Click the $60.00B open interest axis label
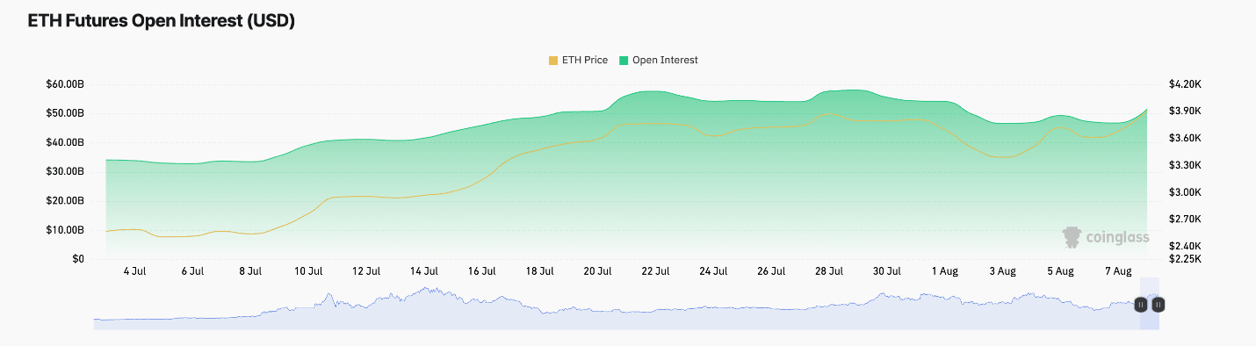The image size is (1256, 346). (65, 84)
